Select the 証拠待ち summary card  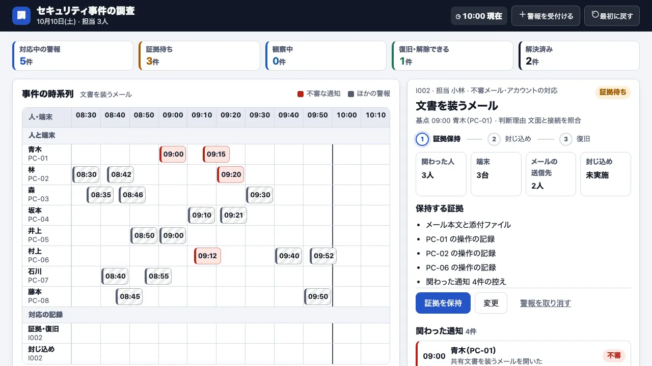(x=199, y=55)
